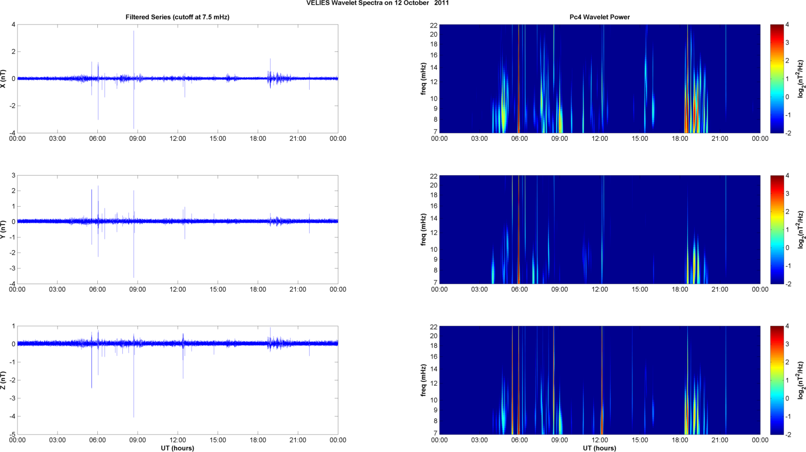
Task: Click UT (hours) label under bottom spectrogram
Action: [599, 448]
